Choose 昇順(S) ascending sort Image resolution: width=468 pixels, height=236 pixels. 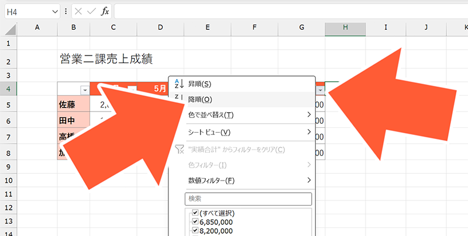242,84
